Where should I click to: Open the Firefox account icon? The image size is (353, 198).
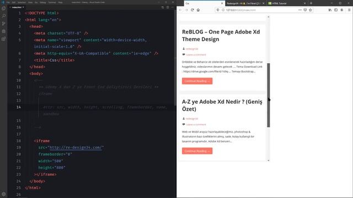click(x=342, y=10)
